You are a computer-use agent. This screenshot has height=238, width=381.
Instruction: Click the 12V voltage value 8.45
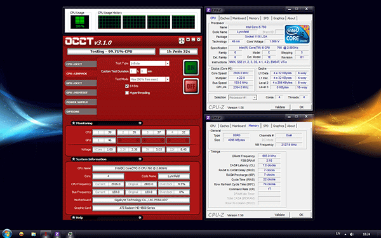[x=184, y=150]
